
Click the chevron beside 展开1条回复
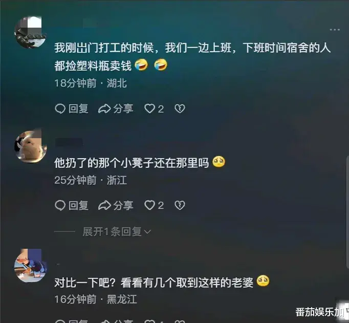click(147, 232)
